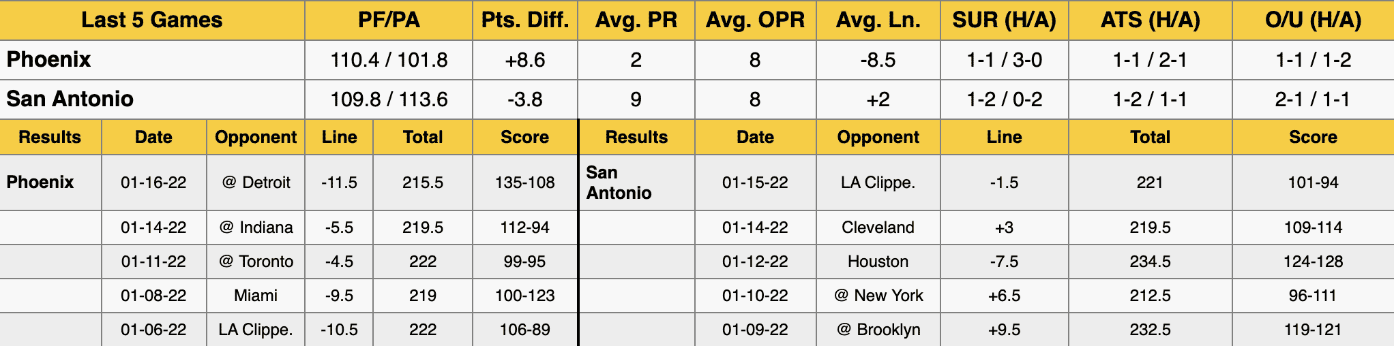Select the Avg. OPR column header
The width and height of the screenshot is (1394, 346).
[x=756, y=20]
